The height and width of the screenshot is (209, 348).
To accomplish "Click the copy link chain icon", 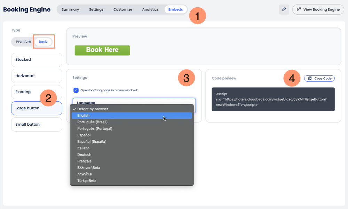I will 284,9.
